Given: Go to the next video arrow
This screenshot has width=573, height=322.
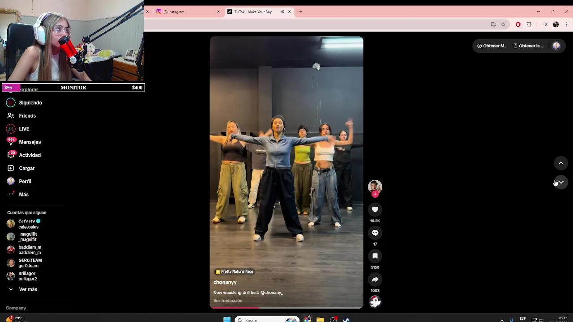Looking at the screenshot, I should (561, 182).
